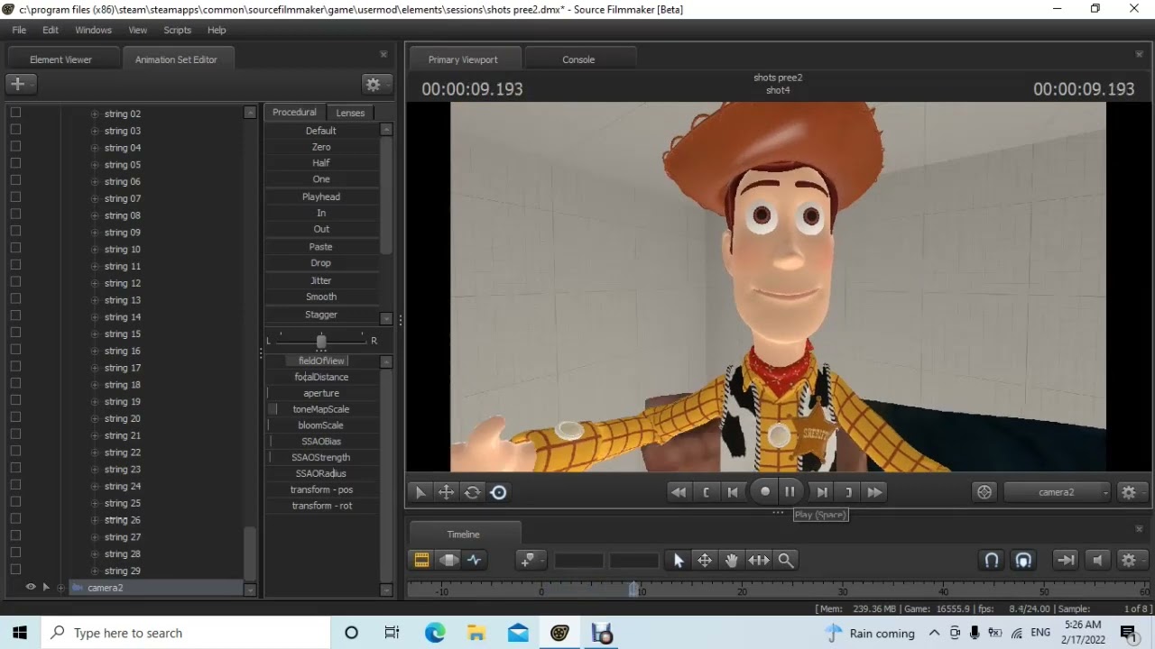
Task: Check the box beside string 05
Action: coord(15,164)
